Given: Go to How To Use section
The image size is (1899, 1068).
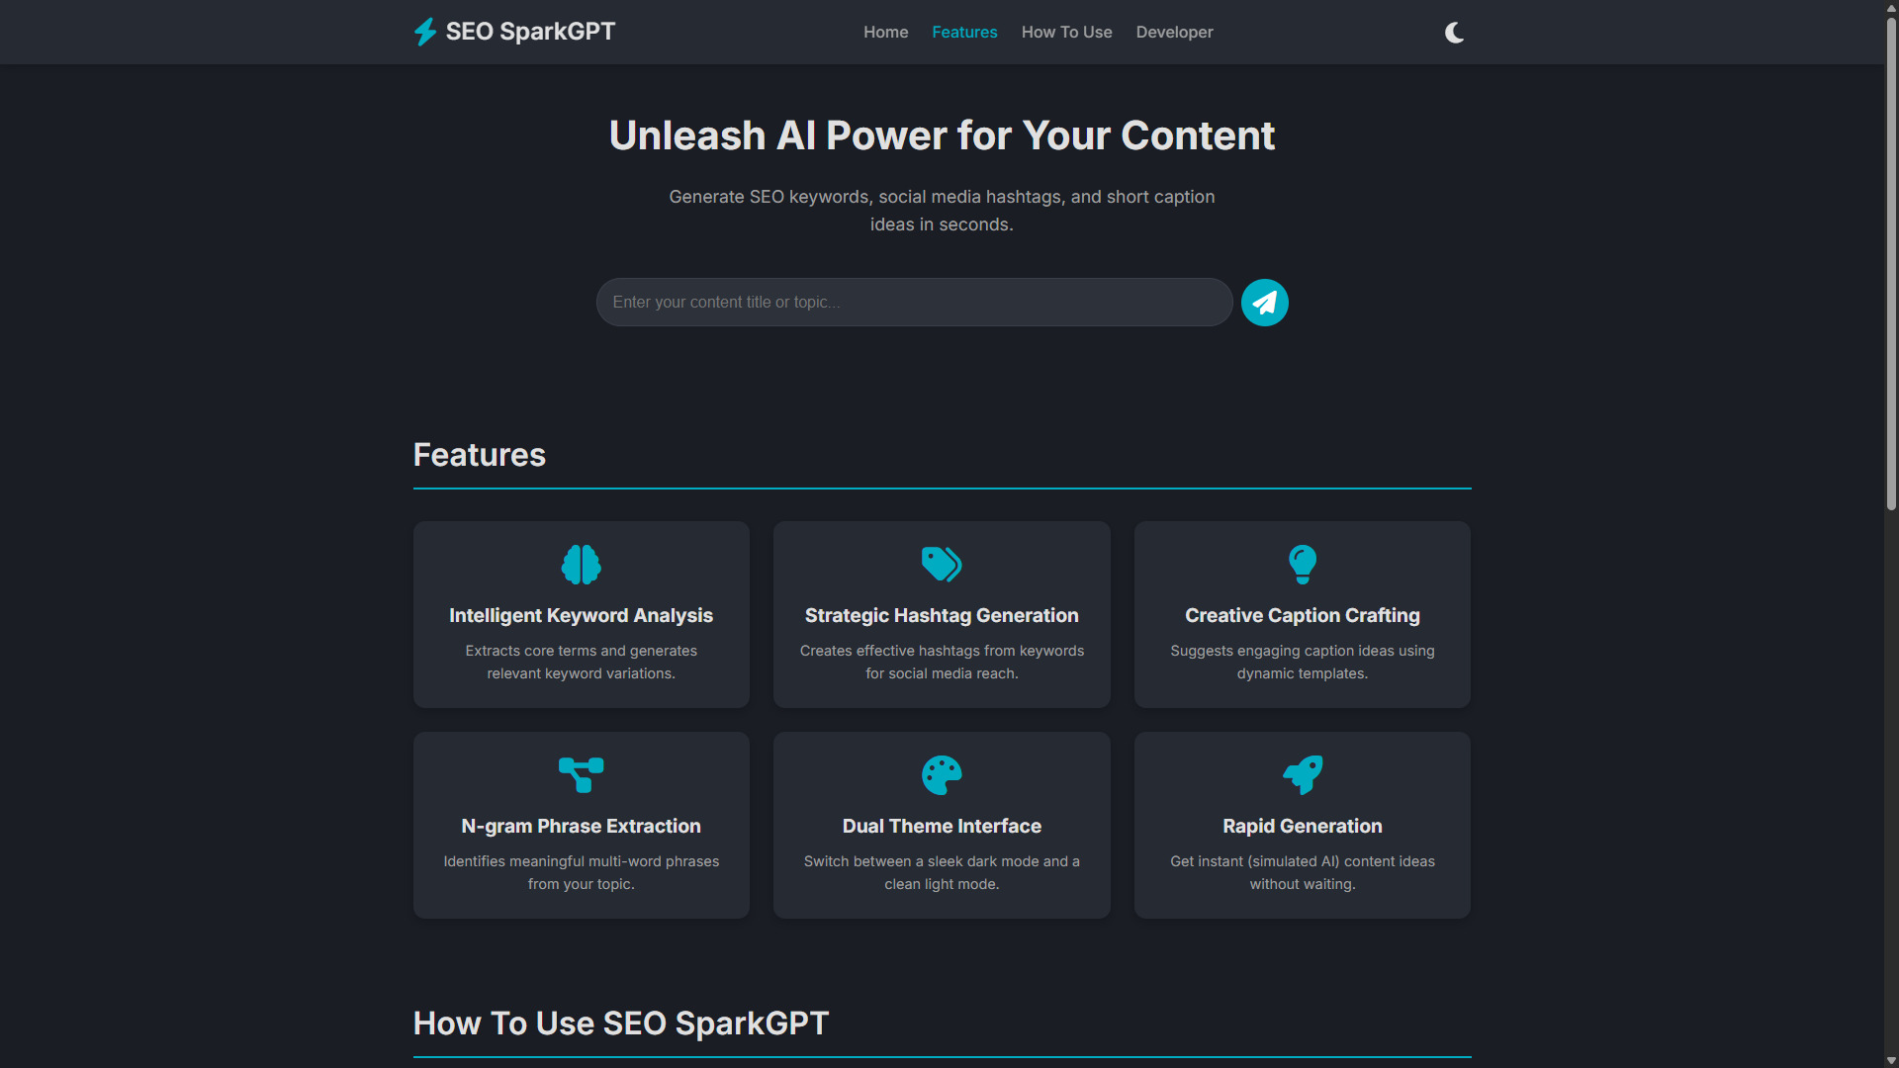Looking at the screenshot, I should tap(1066, 33).
